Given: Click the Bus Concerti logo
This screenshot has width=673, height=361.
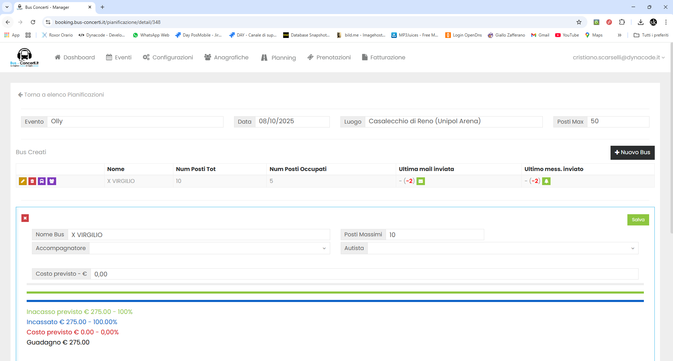Looking at the screenshot, I should pos(25,57).
